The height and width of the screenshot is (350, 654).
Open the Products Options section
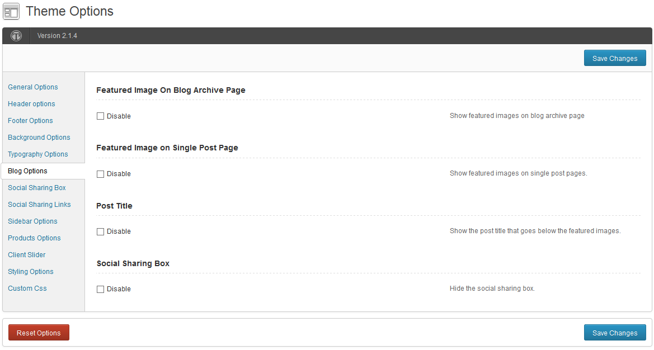point(34,238)
